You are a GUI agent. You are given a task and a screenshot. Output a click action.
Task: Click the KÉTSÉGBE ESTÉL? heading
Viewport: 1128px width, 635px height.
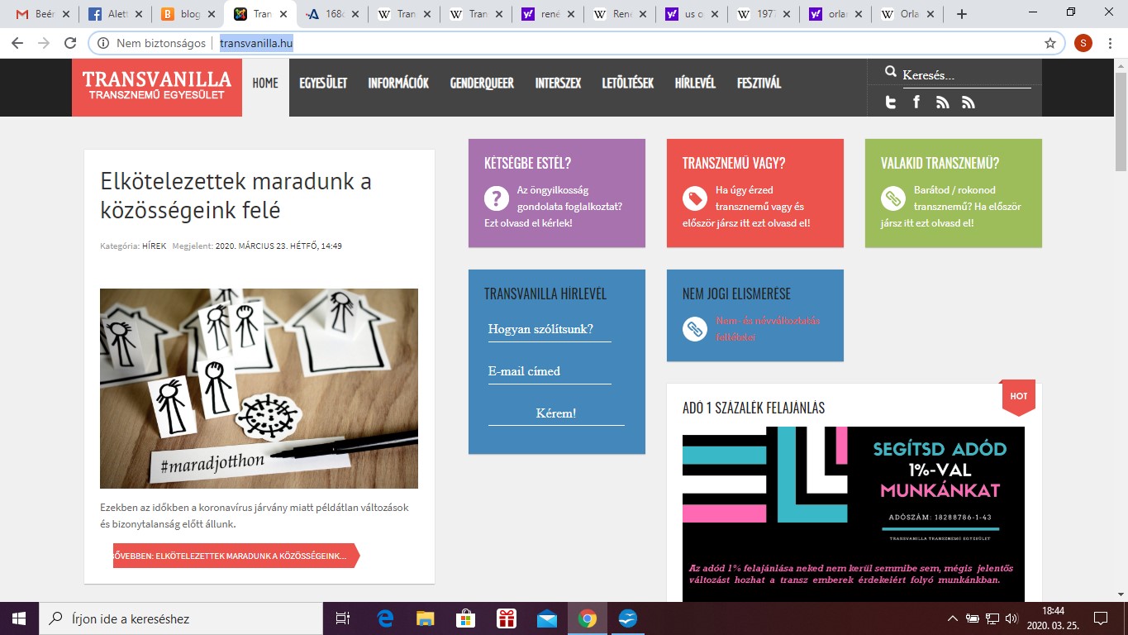click(x=528, y=164)
